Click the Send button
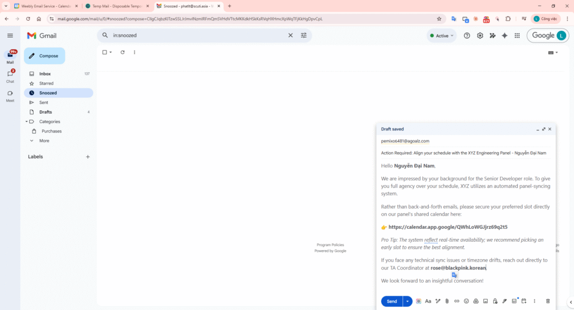The image size is (574, 310). point(392,301)
